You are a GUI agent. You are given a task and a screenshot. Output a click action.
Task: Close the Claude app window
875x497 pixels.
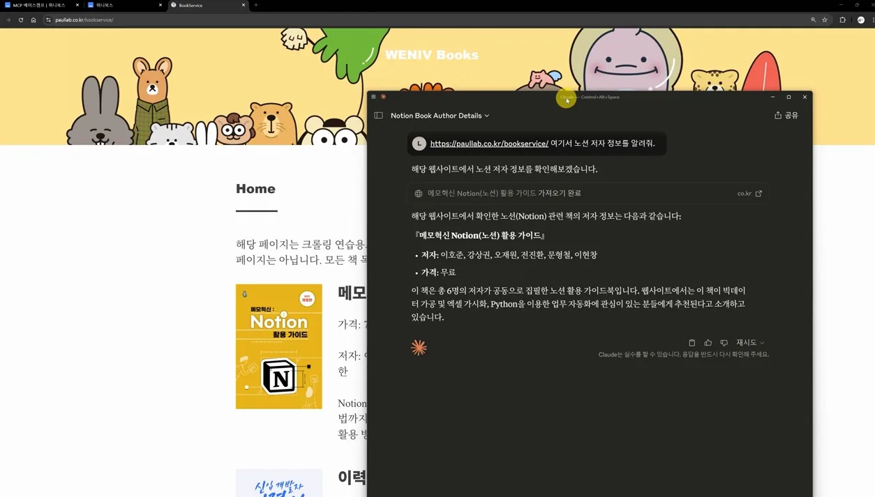[x=805, y=97]
